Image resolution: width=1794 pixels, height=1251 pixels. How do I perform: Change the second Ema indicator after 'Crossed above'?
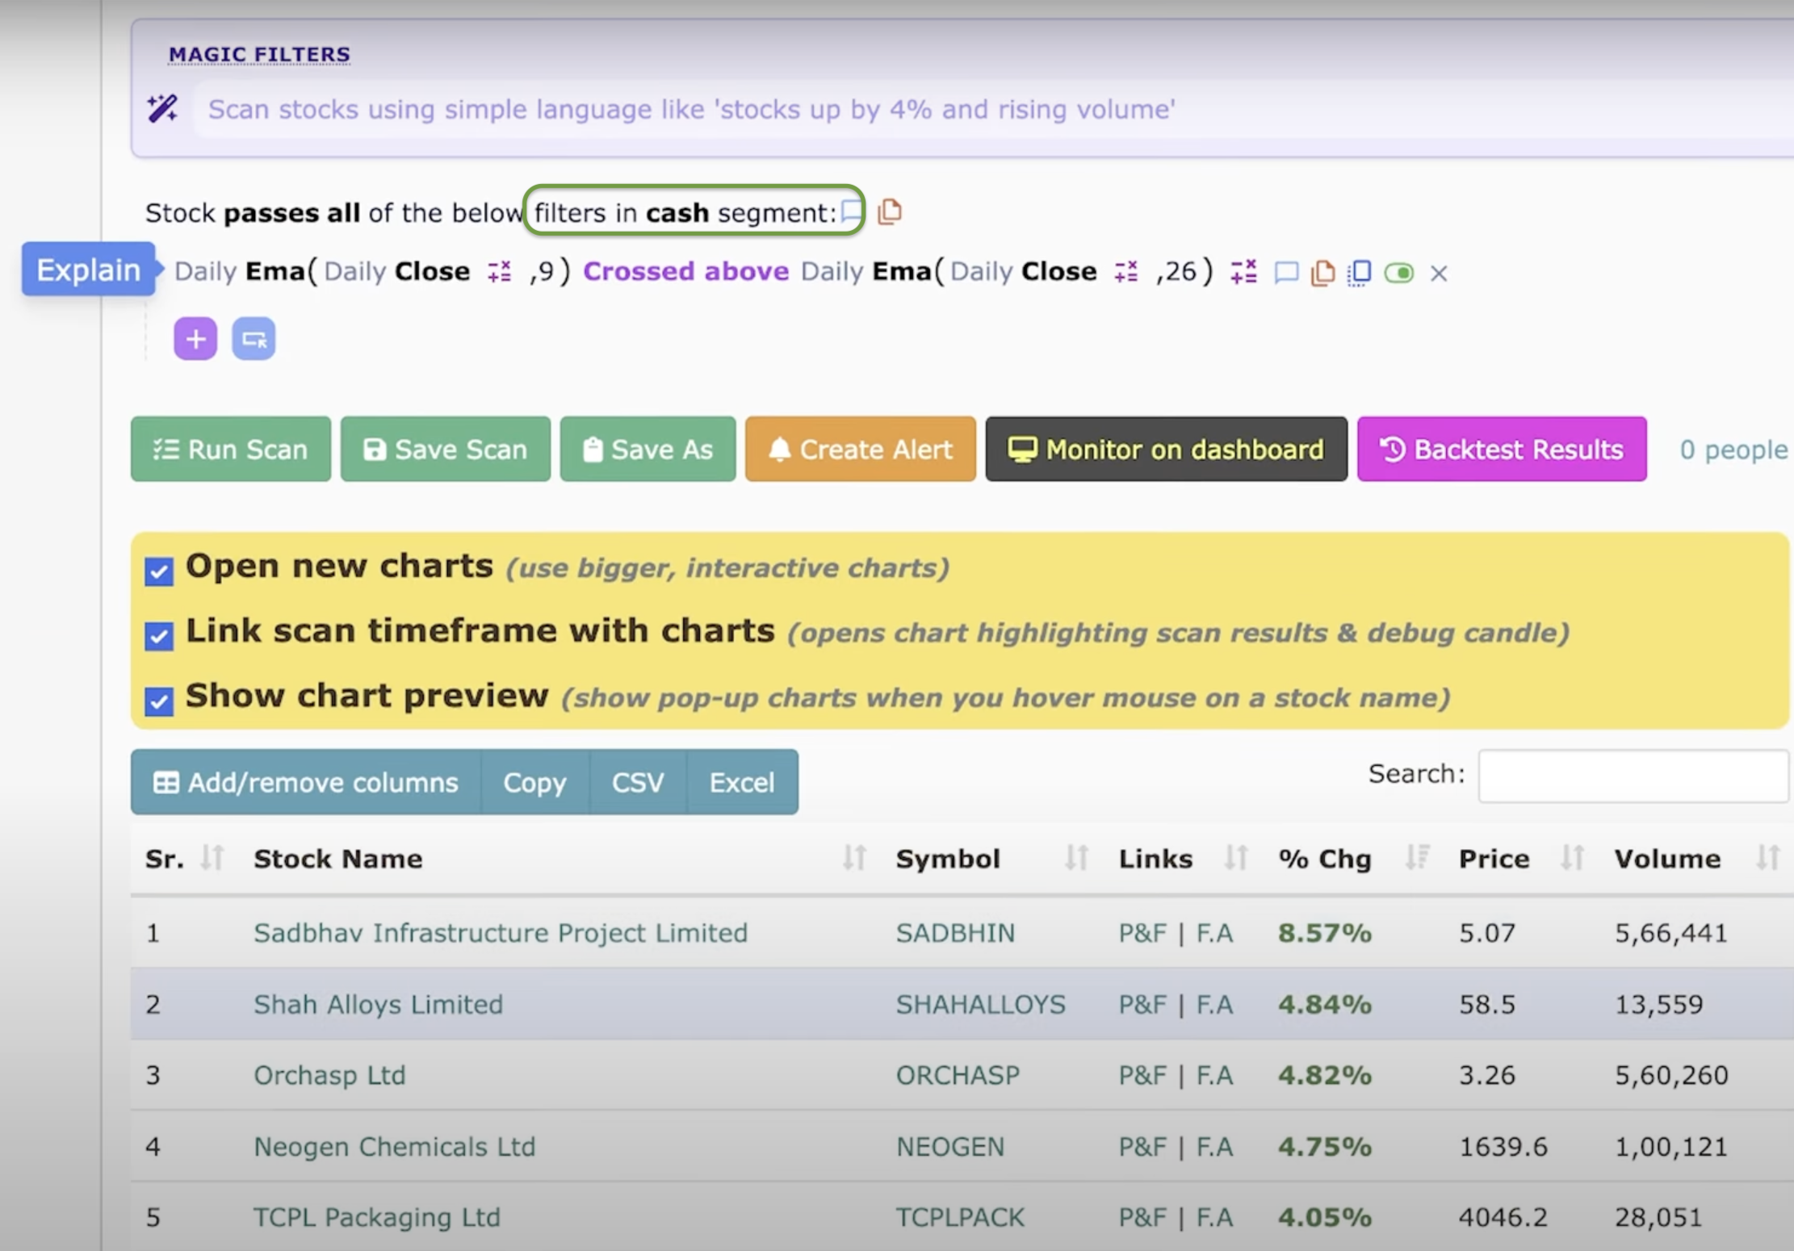[x=901, y=271]
